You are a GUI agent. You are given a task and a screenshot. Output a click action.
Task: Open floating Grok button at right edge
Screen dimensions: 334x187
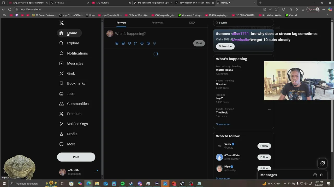point(323,163)
